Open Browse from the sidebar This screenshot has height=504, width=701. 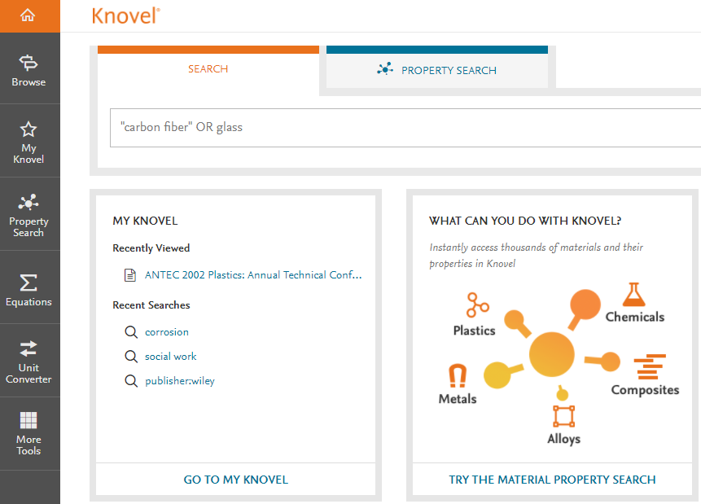(28, 71)
